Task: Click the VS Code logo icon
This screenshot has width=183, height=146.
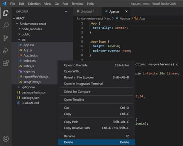Action: [4, 3]
